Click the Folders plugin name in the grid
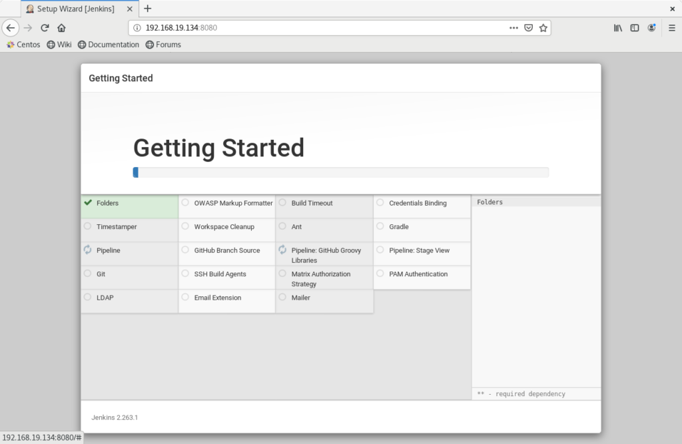Viewport: 682px width, 444px height. [107, 203]
